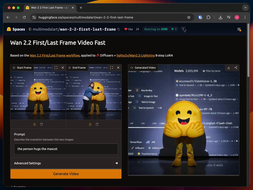The image size is (253, 190).
Task: Open Wan 2.2 First/Last Frame workflow link
Action: [55, 55]
